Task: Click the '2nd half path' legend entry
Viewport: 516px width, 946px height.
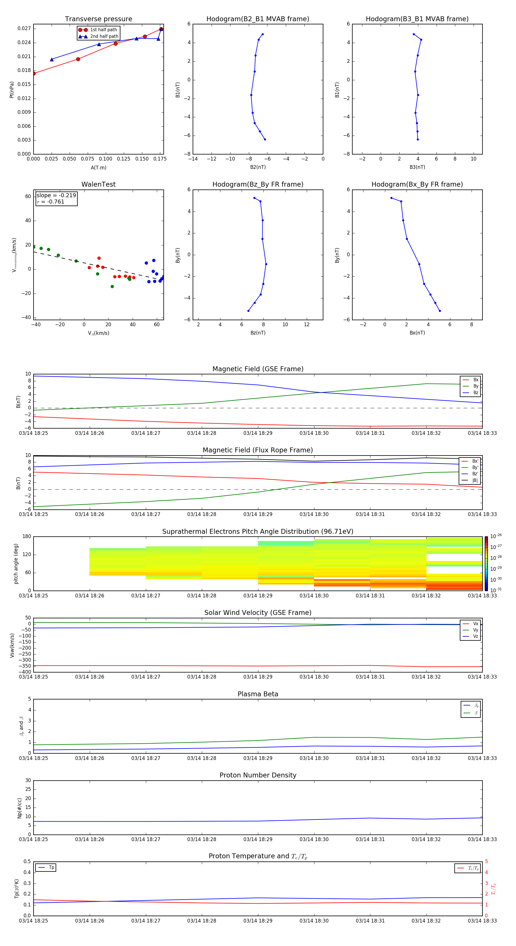Action: click(x=98, y=36)
